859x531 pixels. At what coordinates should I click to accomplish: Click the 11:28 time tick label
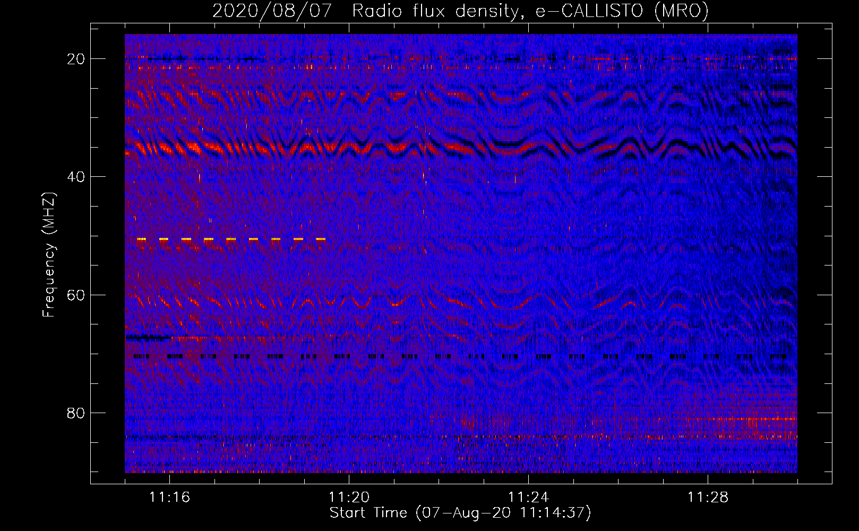[x=708, y=498]
